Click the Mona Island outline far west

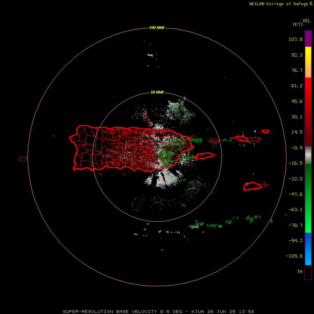pyautogui.click(x=23, y=159)
